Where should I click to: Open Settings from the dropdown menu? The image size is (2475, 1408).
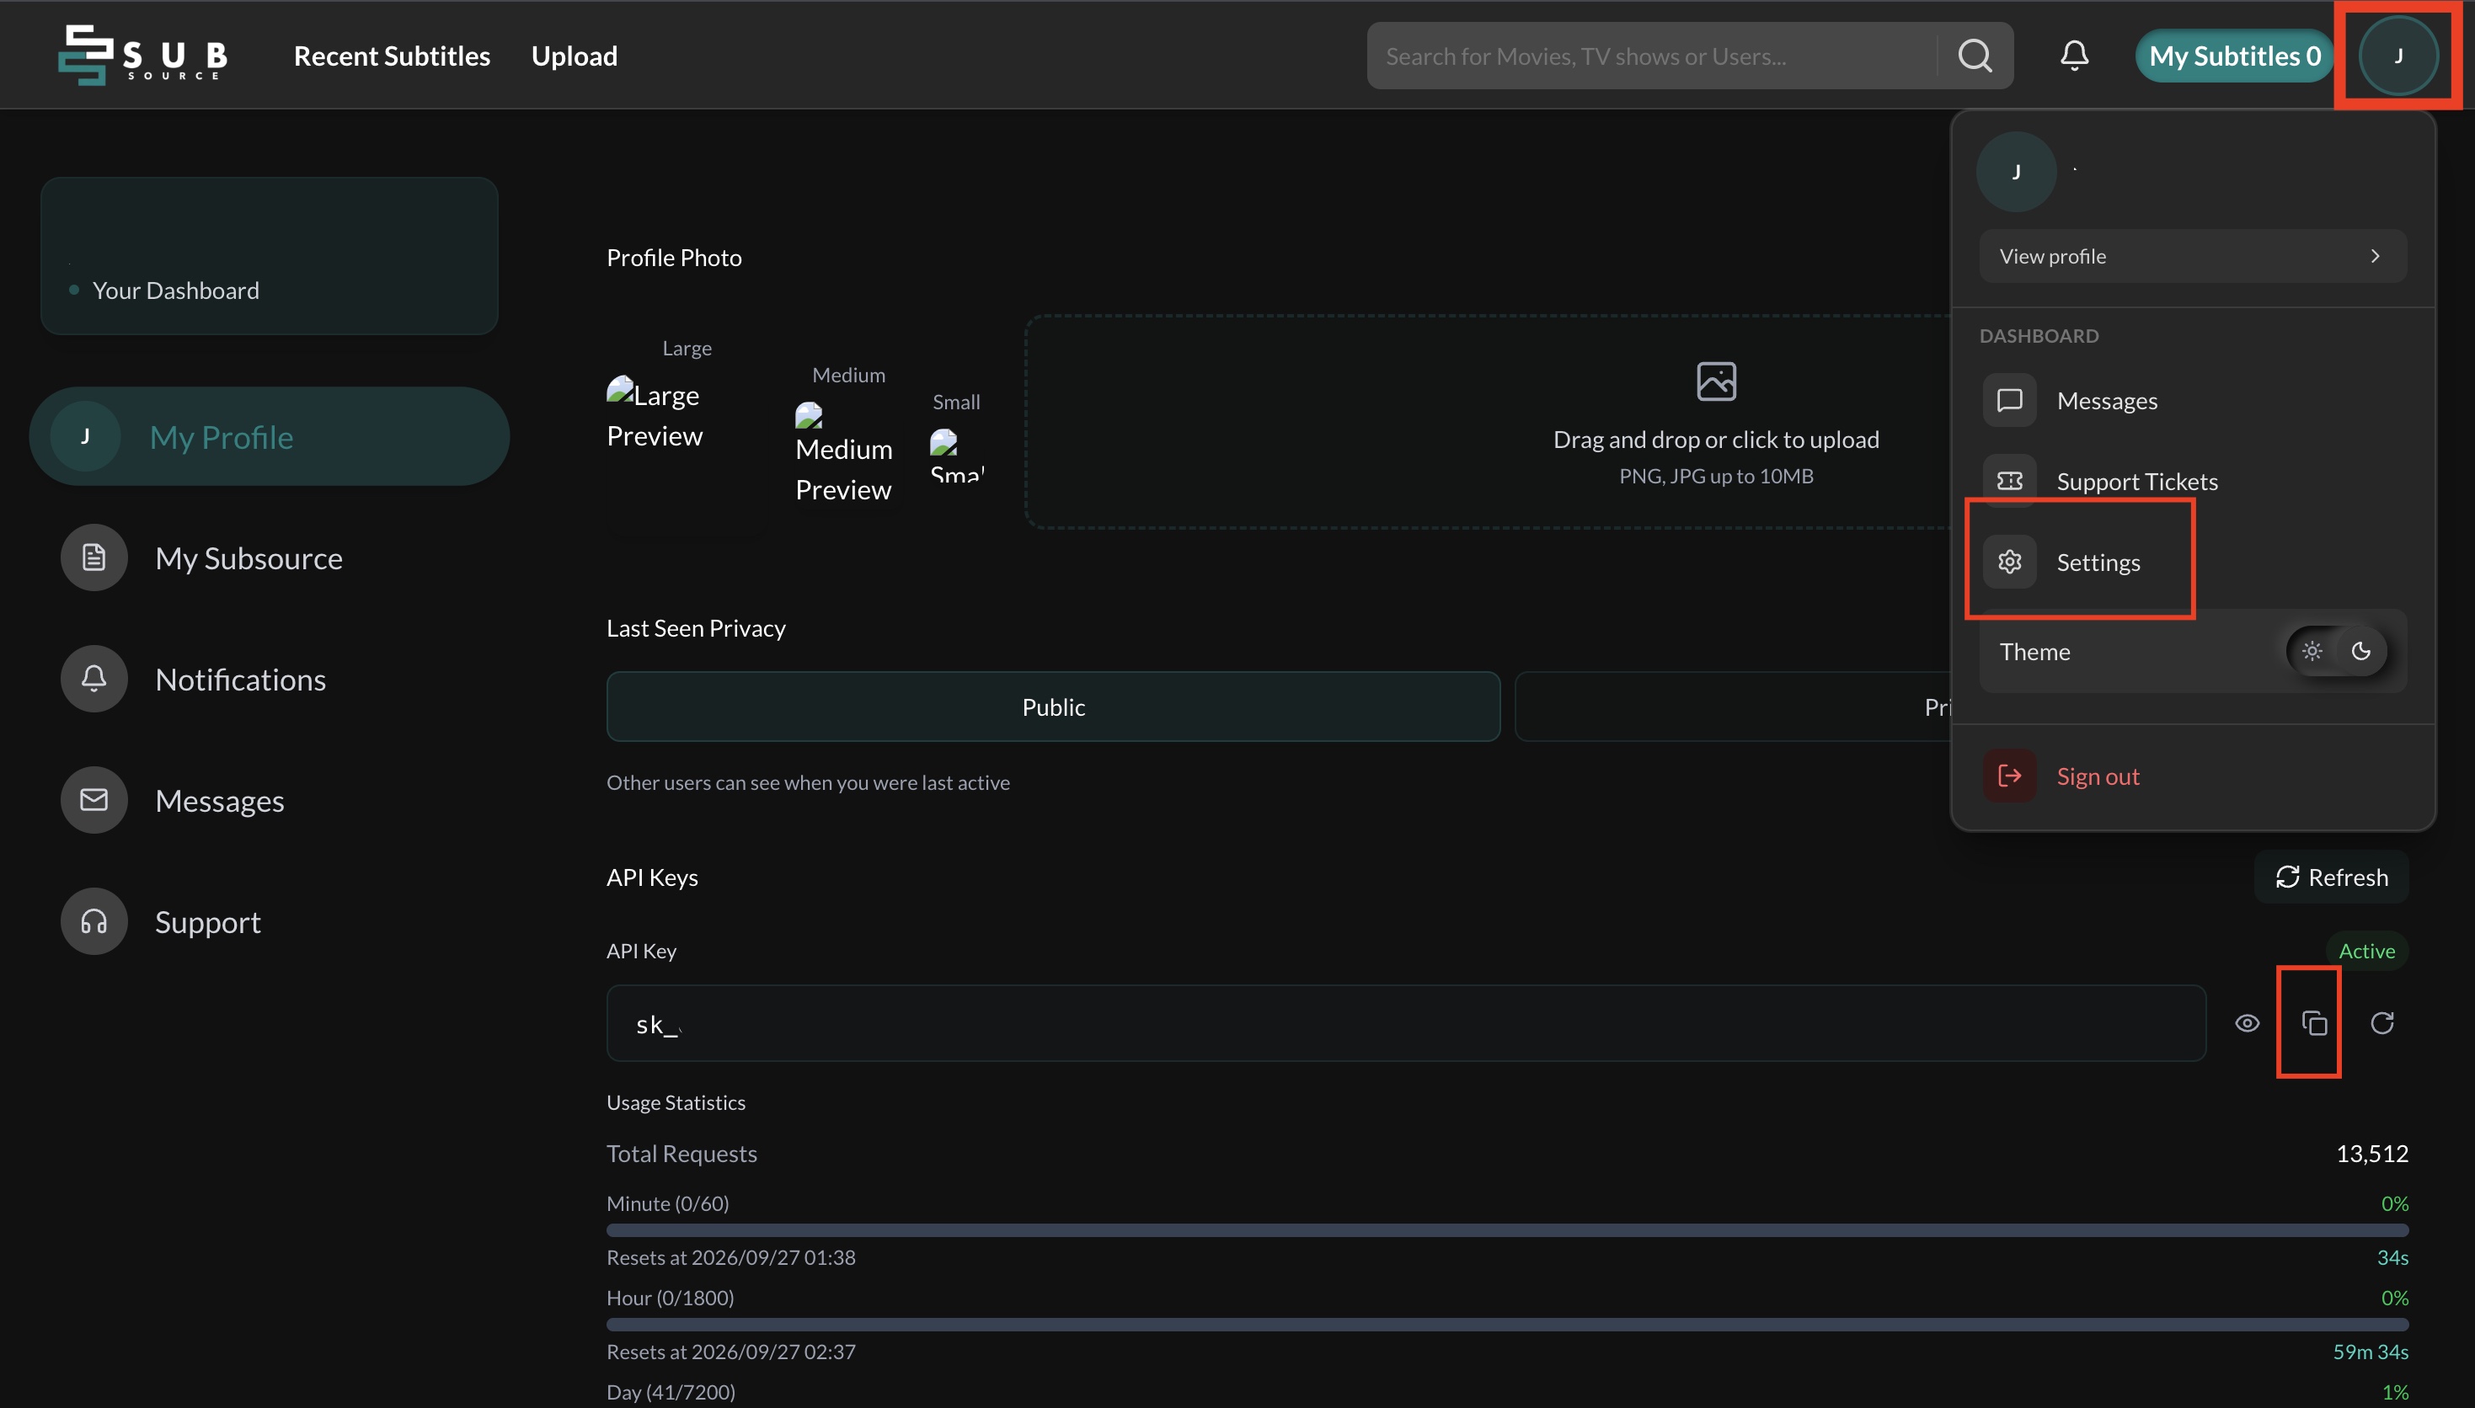click(2193, 562)
